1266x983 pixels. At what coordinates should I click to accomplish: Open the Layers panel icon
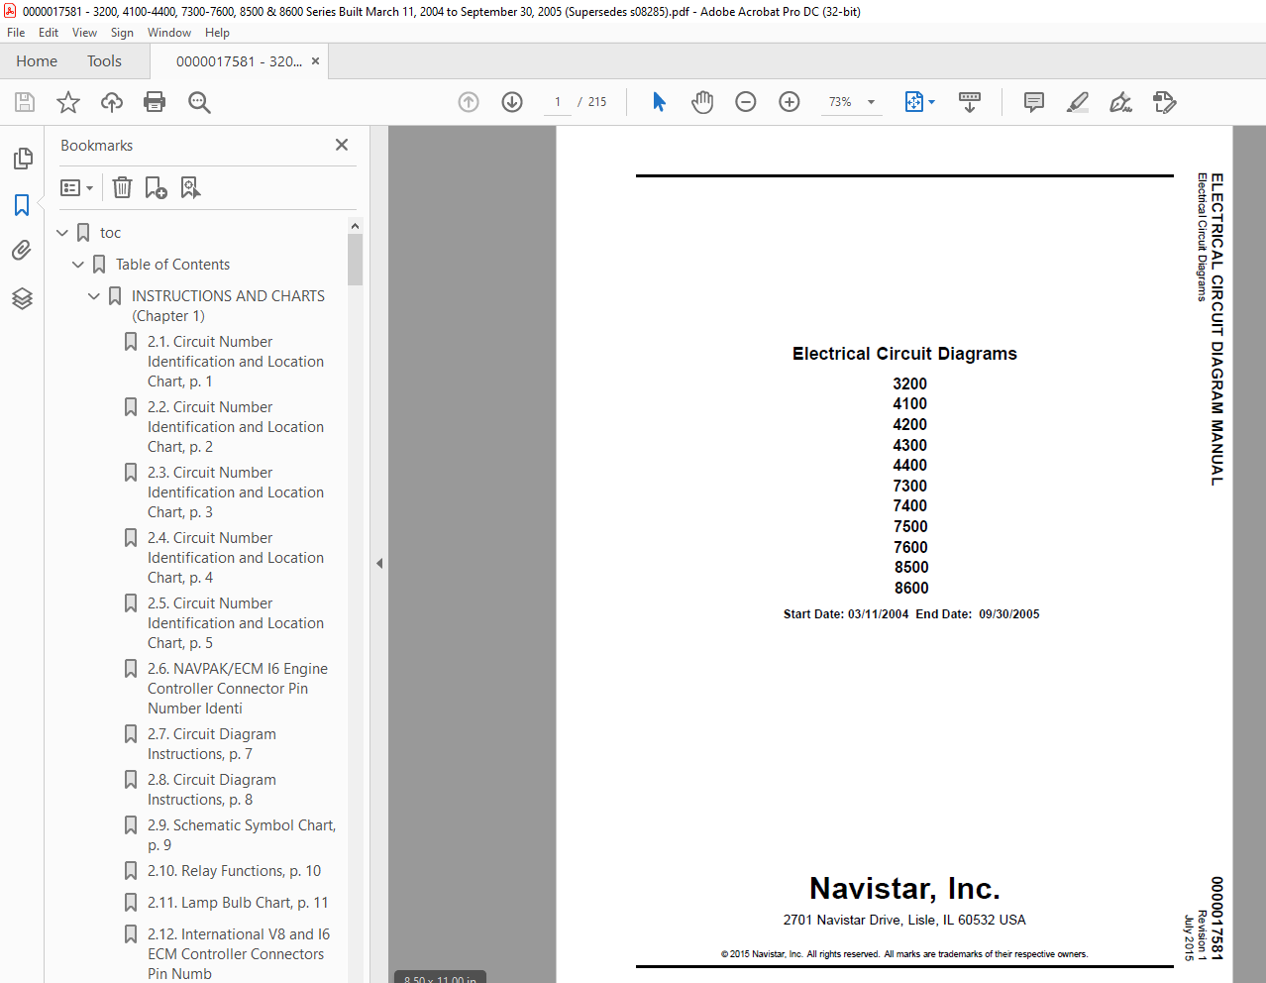pos(22,298)
